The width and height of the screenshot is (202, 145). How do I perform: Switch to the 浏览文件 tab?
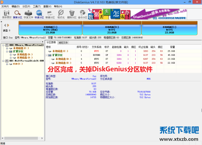[63, 43]
